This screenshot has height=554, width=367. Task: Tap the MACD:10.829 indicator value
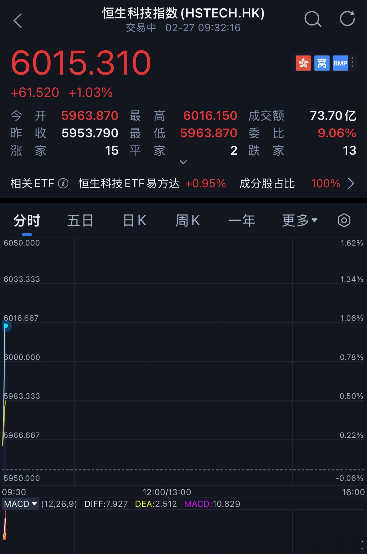[212, 504]
